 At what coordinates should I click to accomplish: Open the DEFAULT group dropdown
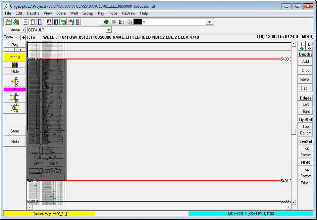click(x=109, y=30)
